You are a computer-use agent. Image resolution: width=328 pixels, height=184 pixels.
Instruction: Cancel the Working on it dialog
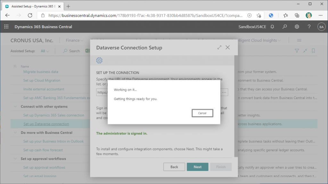tap(202, 113)
